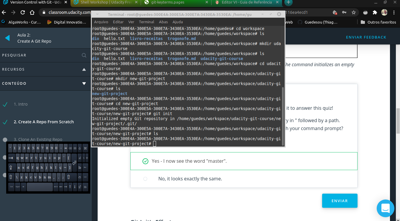Image resolution: width=400 pixels, height=221 pixels.
Task: Open Abas menu in Terminal
Action: [163, 22]
